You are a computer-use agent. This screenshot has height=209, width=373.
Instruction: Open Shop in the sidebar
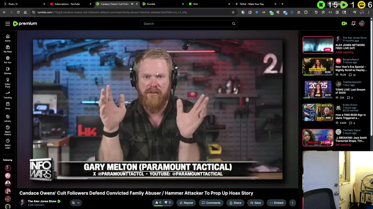(8, 106)
